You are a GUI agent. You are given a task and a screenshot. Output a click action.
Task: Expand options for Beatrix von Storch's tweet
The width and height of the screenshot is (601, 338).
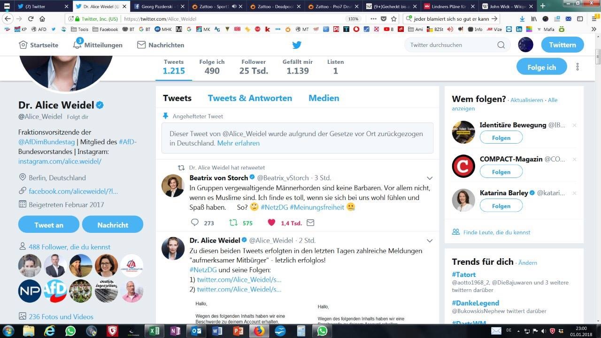click(x=429, y=178)
